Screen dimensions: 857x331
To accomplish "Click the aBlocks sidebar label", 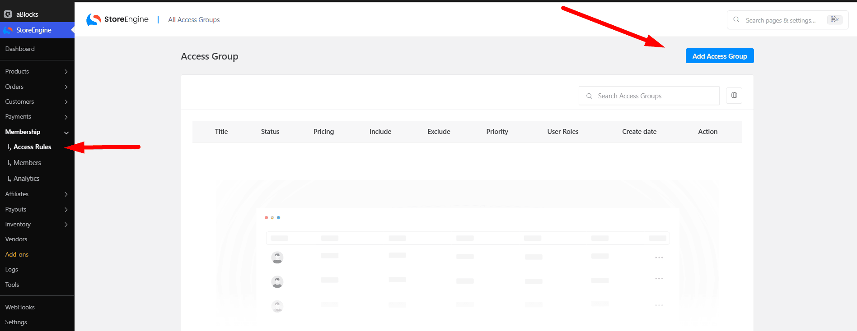I will click(x=27, y=14).
